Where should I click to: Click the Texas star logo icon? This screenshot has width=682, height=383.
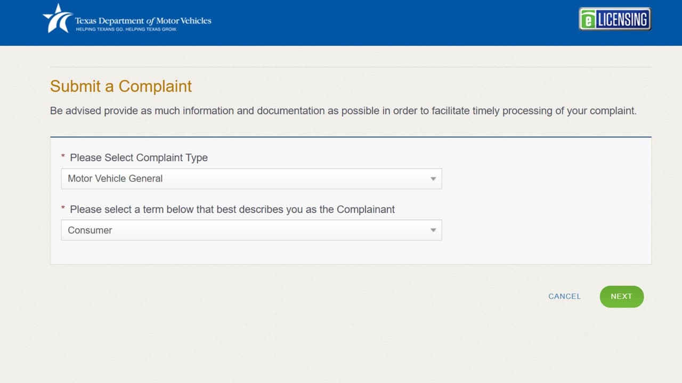click(x=58, y=19)
